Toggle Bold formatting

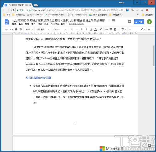click(x=82, y=29)
